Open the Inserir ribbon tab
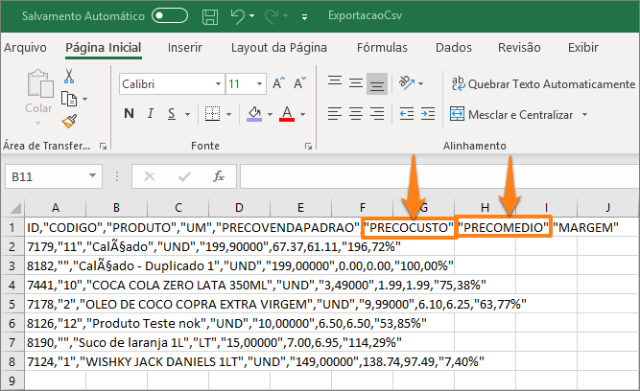 point(184,48)
